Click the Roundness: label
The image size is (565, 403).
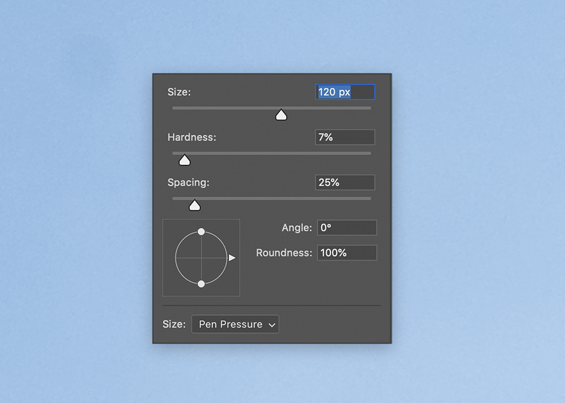click(284, 253)
